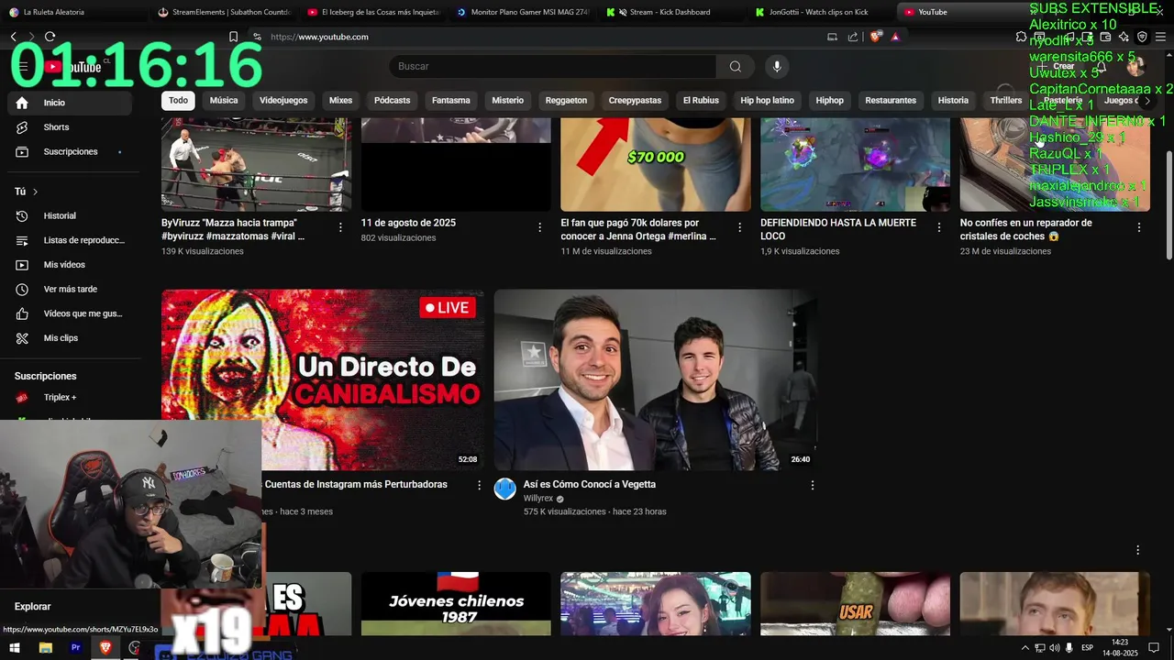Show hidden system tray icons chevron

tap(1025, 648)
